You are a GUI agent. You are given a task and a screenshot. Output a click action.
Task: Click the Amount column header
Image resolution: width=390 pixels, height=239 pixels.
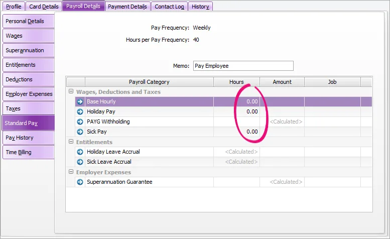[282, 82]
